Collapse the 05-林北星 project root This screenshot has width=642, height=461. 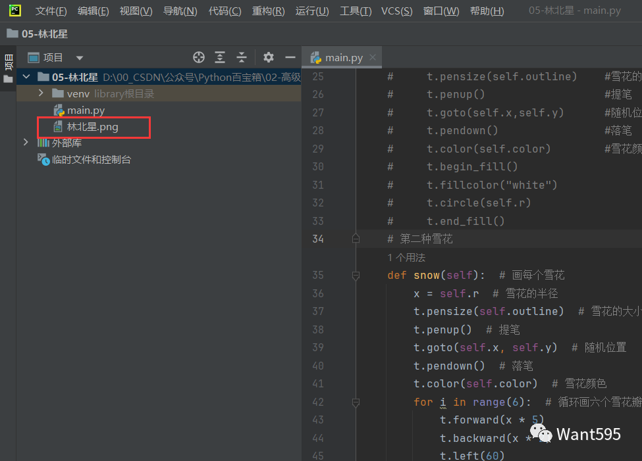[26, 77]
